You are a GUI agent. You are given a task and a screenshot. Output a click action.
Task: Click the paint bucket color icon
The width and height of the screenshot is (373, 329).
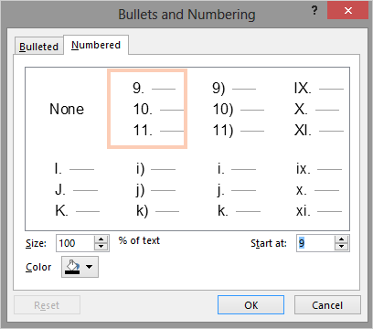pyautogui.click(x=72, y=267)
